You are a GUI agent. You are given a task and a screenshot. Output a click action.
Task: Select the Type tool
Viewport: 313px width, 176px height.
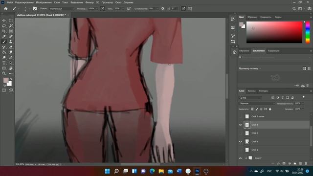(4, 63)
